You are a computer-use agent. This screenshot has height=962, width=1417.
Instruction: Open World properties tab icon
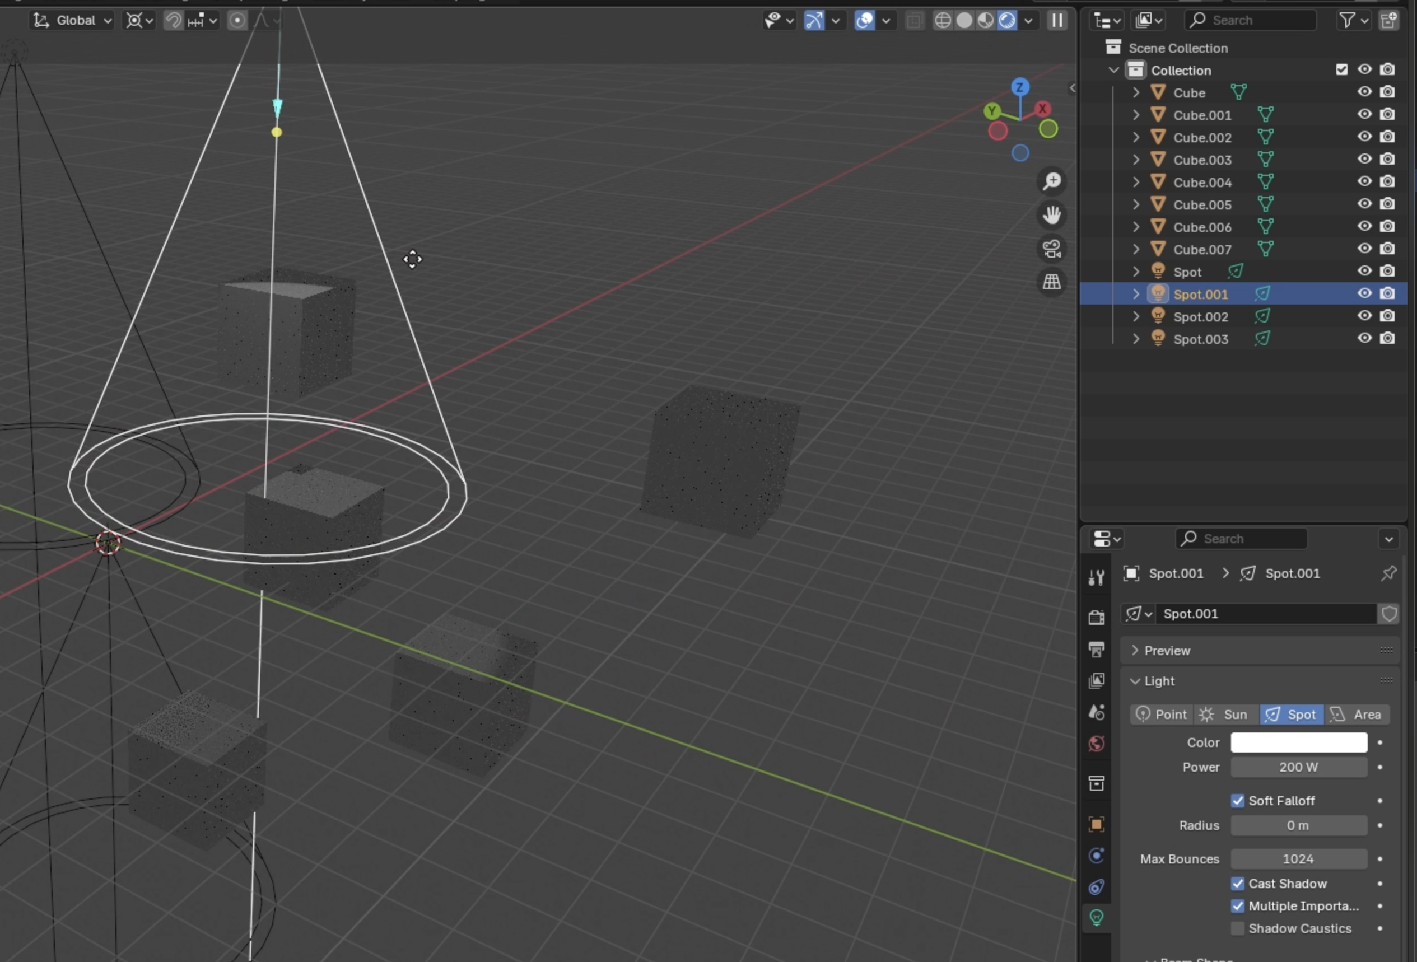1096,743
